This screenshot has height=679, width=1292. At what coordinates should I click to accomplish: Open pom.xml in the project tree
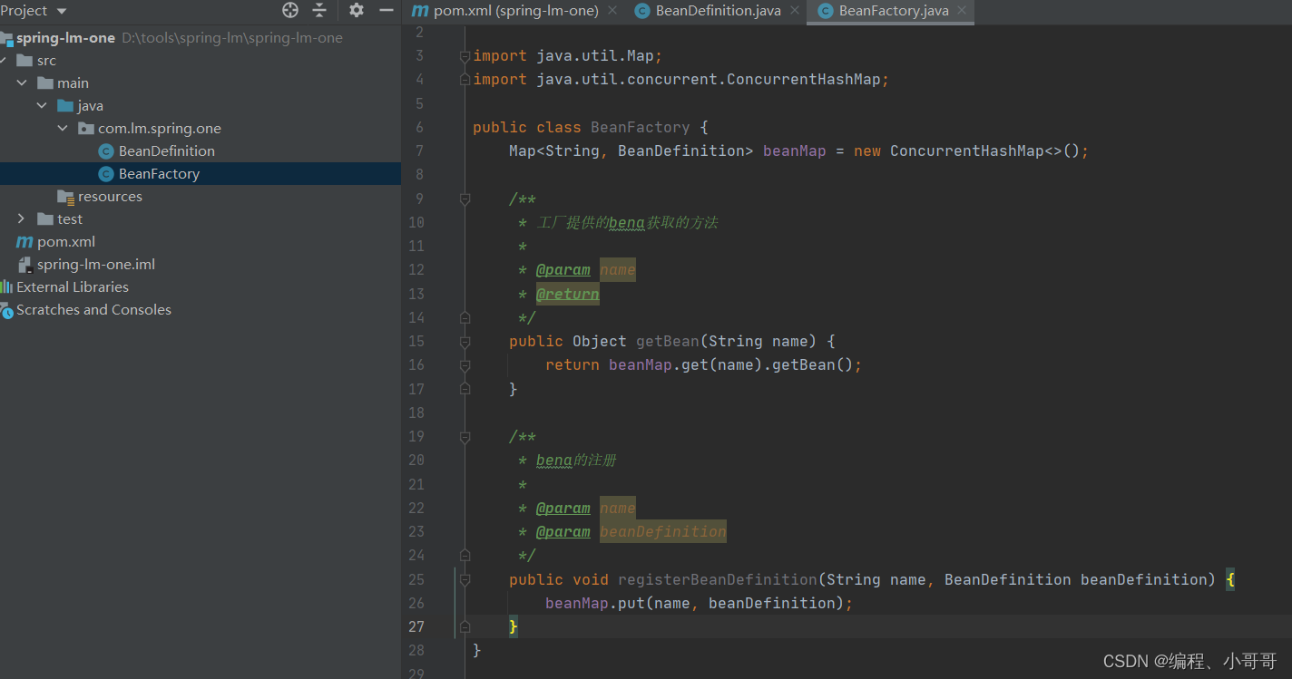pos(66,241)
